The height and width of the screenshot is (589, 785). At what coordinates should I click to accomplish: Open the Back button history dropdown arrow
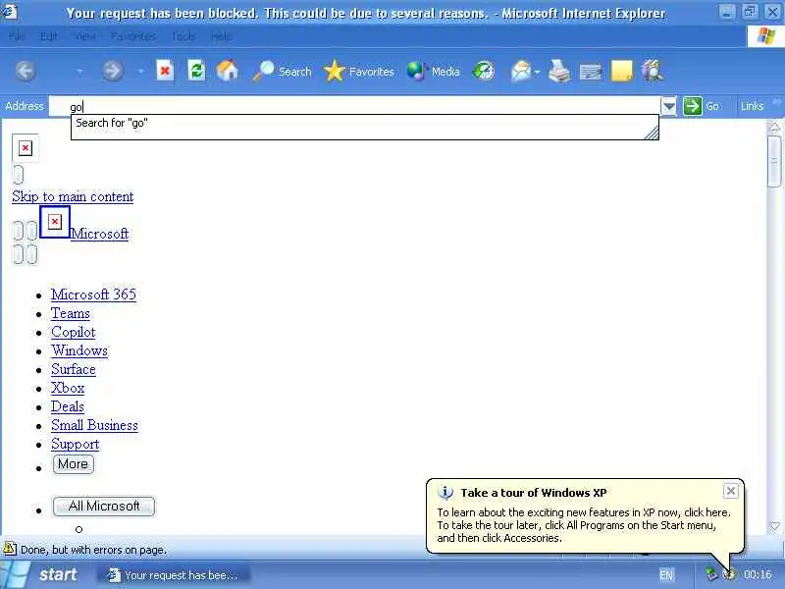point(79,72)
